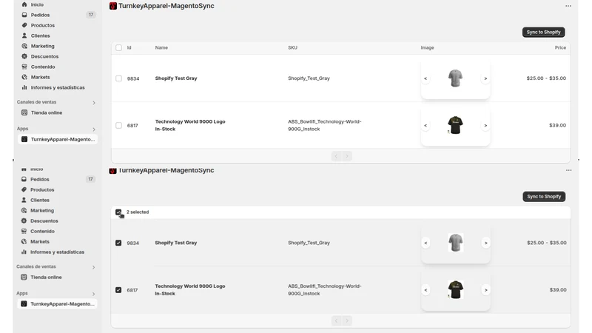The width and height of the screenshot is (592, 333).
Task: Show next image for unchecked Shopify Test Gray row
Action: pos(485,78)
